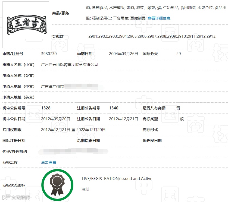Click the 注册公告日期 label
Image resolution: width=228 pixels, height=202 pixels.
(89, 119)
